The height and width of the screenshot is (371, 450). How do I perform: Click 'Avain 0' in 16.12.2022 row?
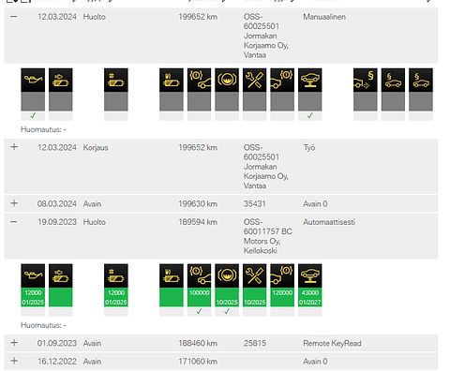click(315, 362)
